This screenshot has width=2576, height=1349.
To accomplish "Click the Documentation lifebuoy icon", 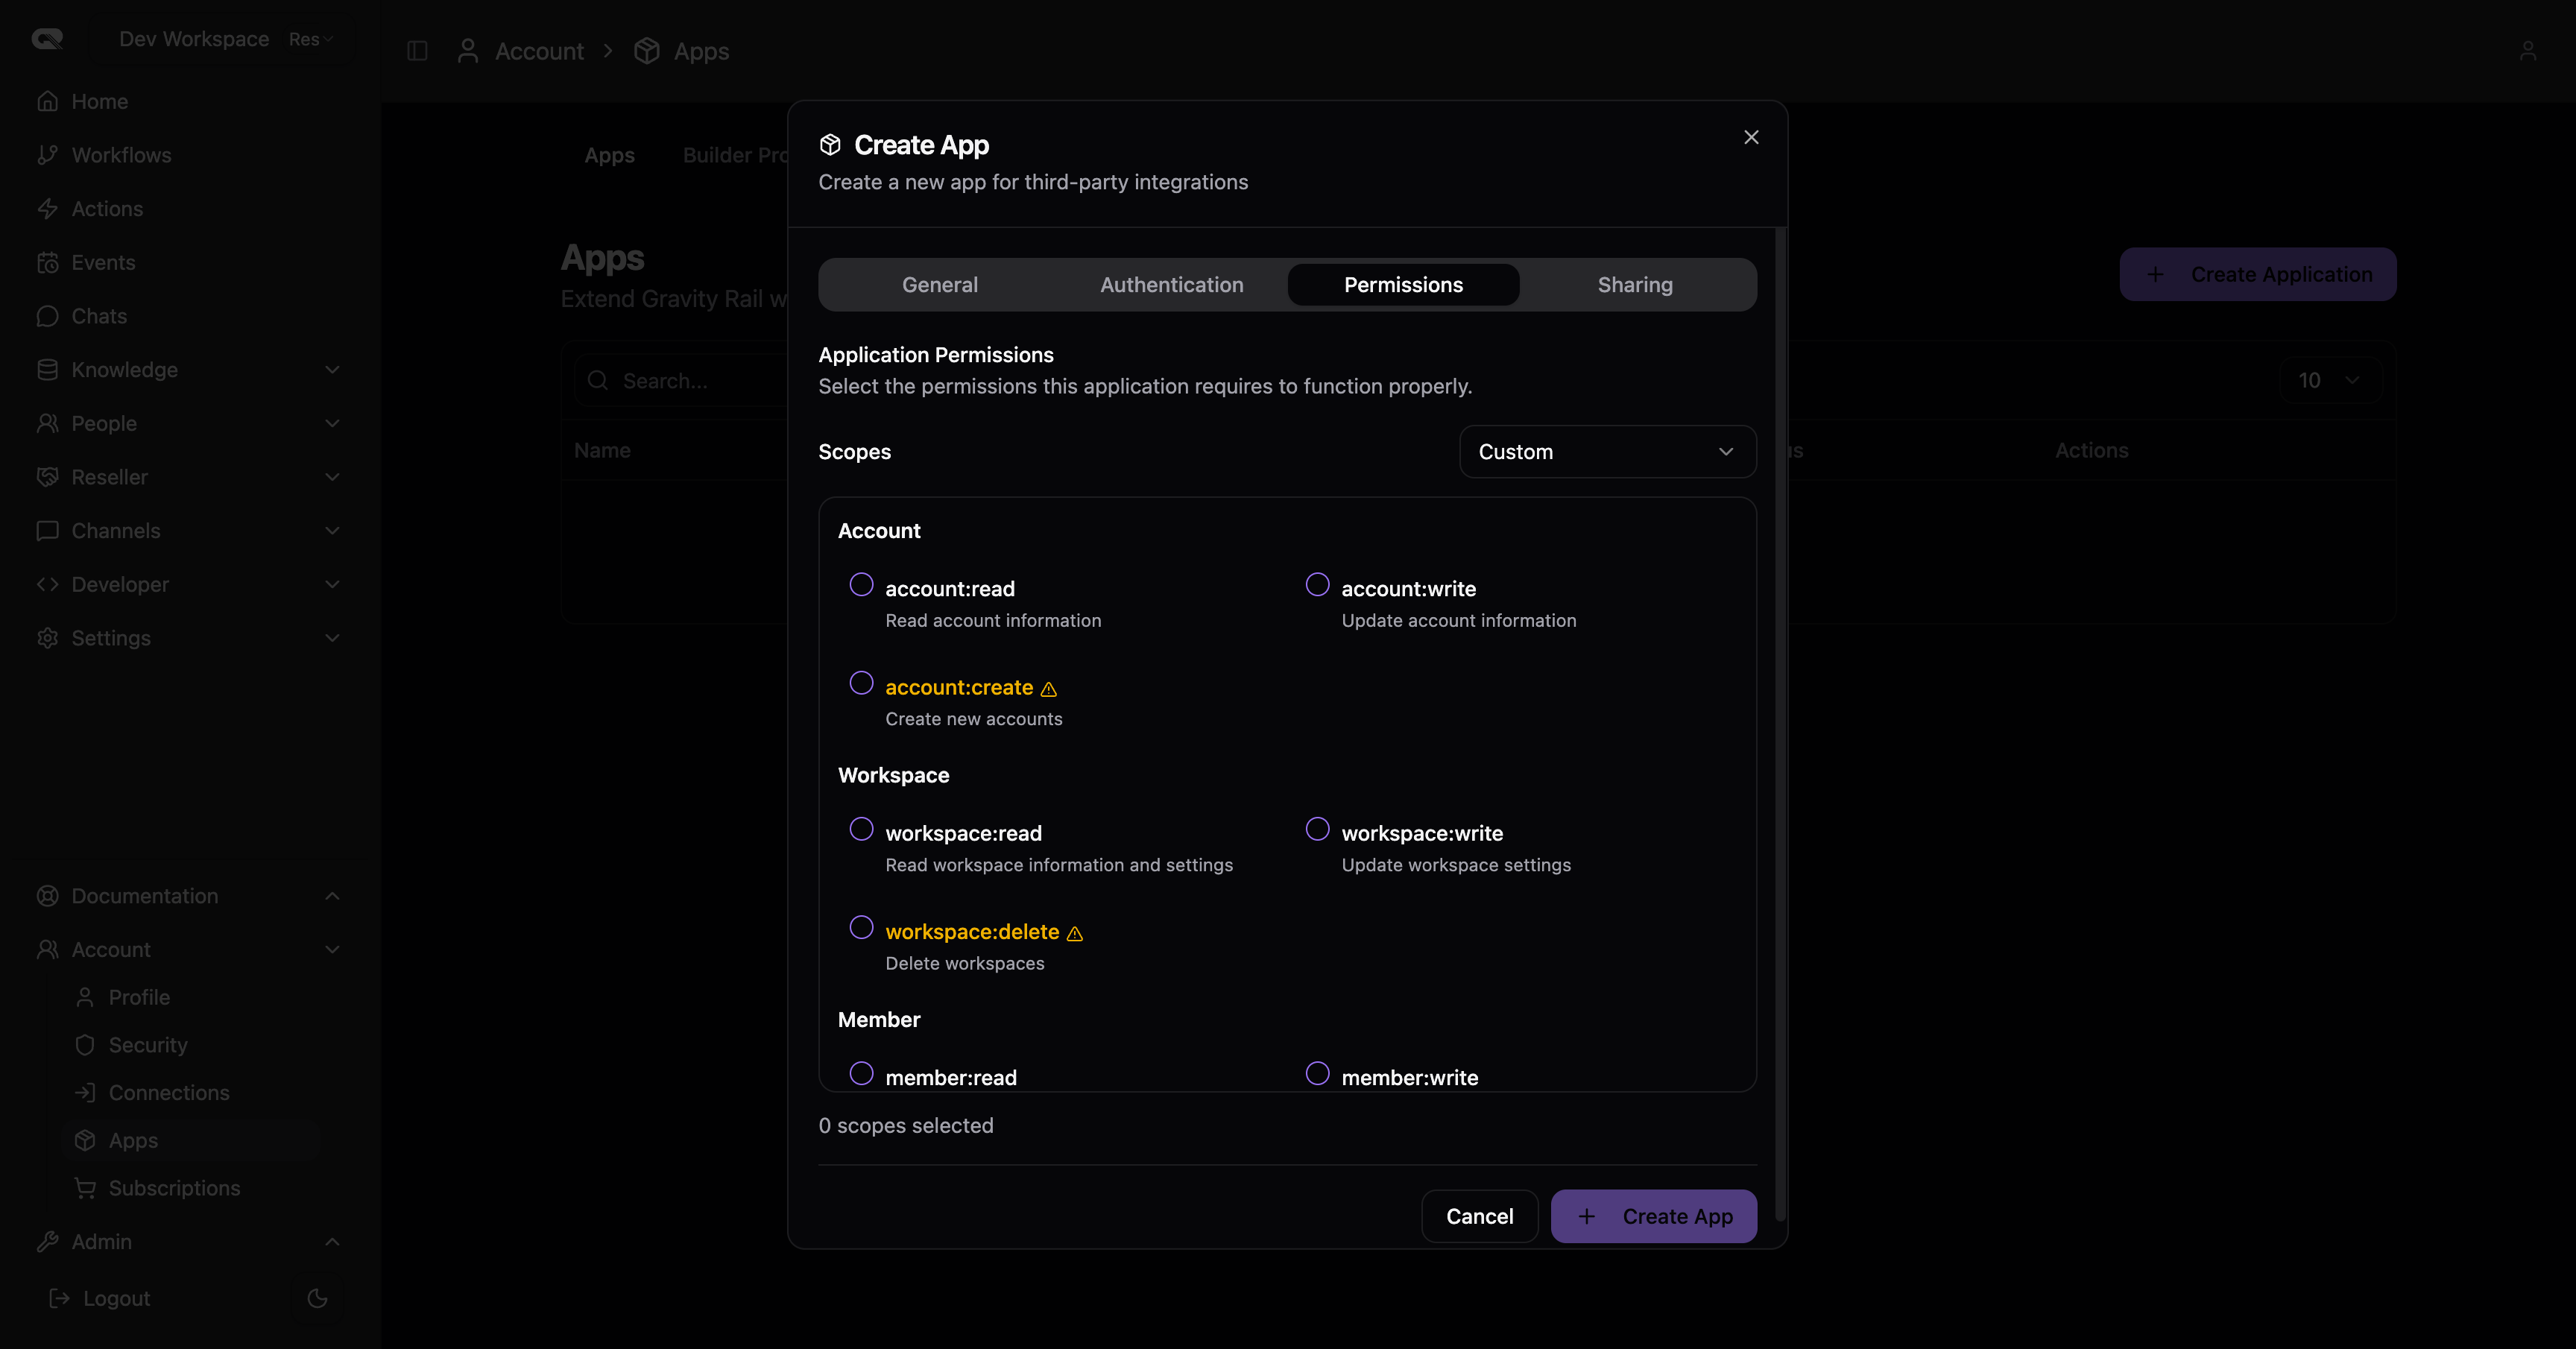I will click(47, 896).
